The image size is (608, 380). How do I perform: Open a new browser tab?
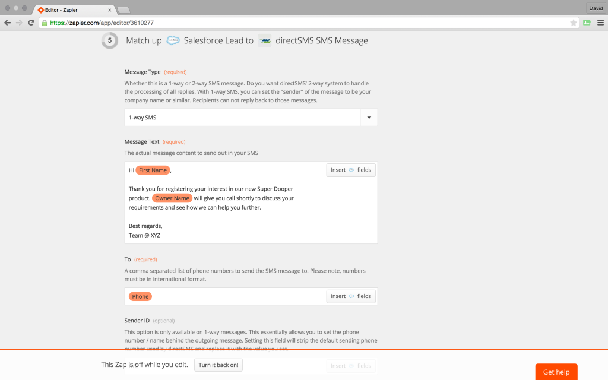123,10
